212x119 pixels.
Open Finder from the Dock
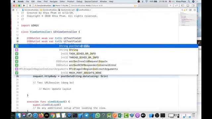point(18,115)
